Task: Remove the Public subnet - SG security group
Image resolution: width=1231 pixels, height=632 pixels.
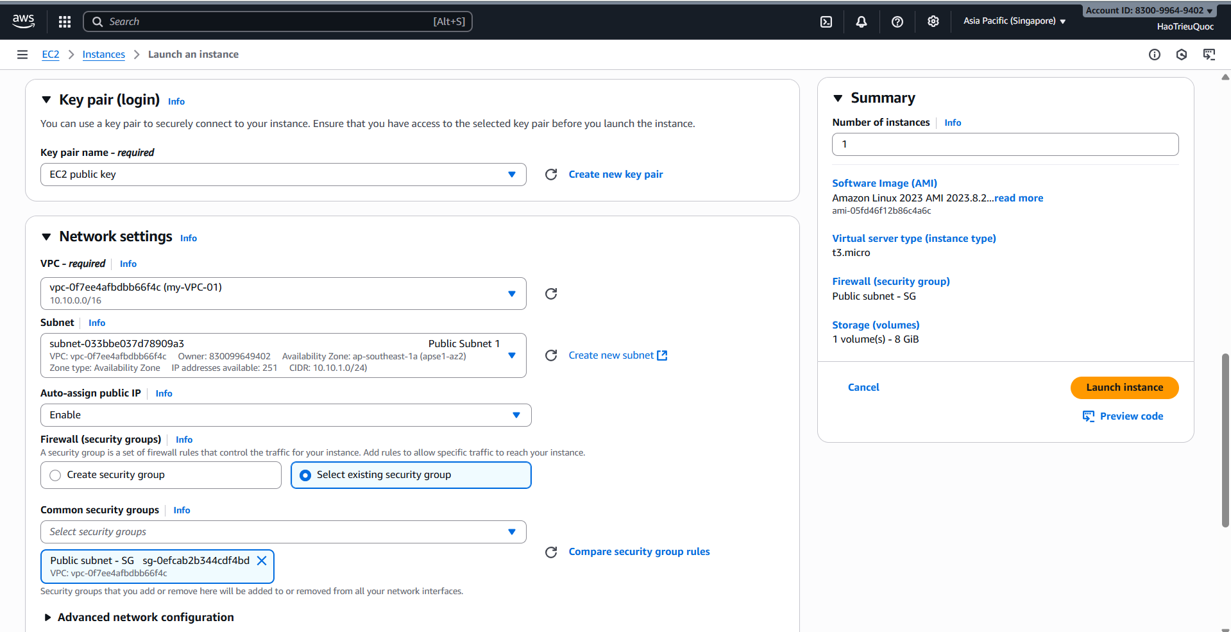Action: [x=262, y=560]
